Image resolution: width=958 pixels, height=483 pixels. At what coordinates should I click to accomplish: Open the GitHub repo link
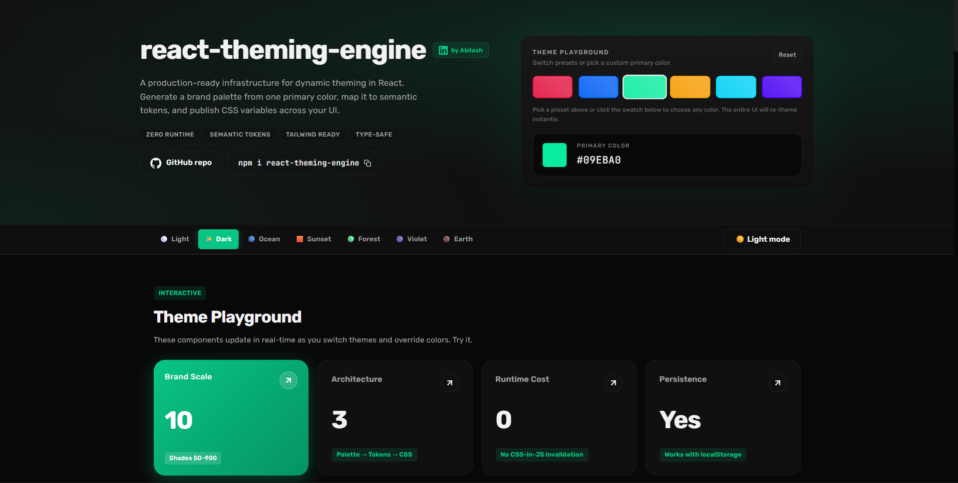[181, 162]
